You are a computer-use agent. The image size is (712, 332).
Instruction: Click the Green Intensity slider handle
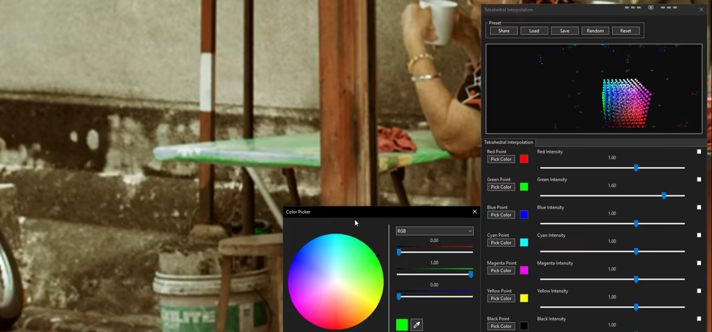coord(664,196)
